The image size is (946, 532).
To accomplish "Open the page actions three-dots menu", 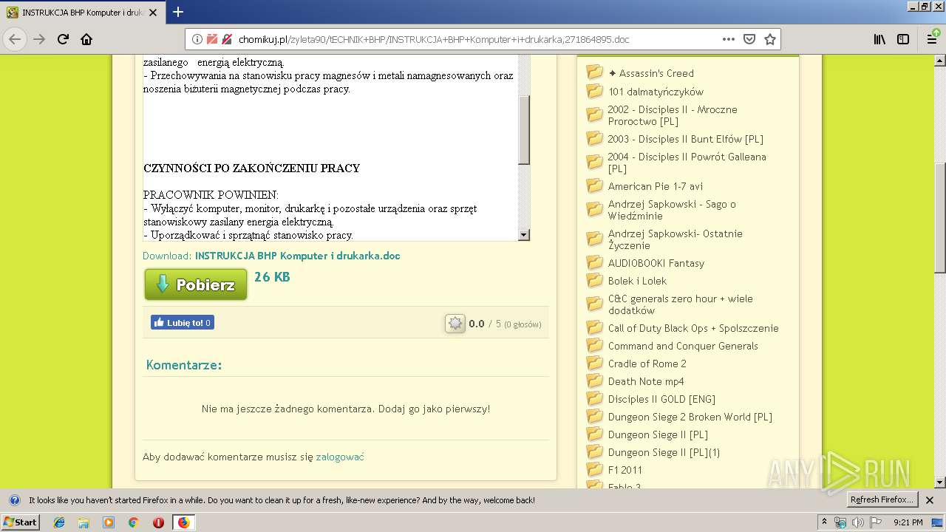I will pyautogui.click(x=729, y=39).
